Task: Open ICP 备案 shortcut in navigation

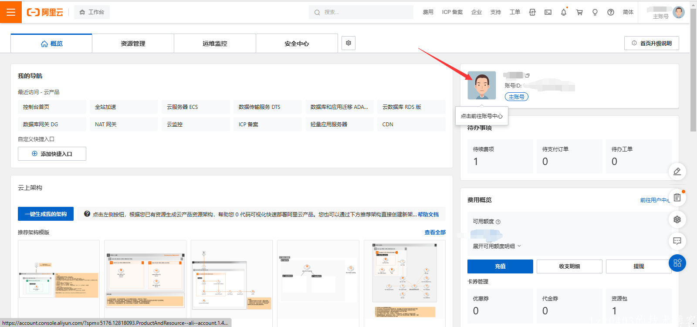Action: pos(267,124)
